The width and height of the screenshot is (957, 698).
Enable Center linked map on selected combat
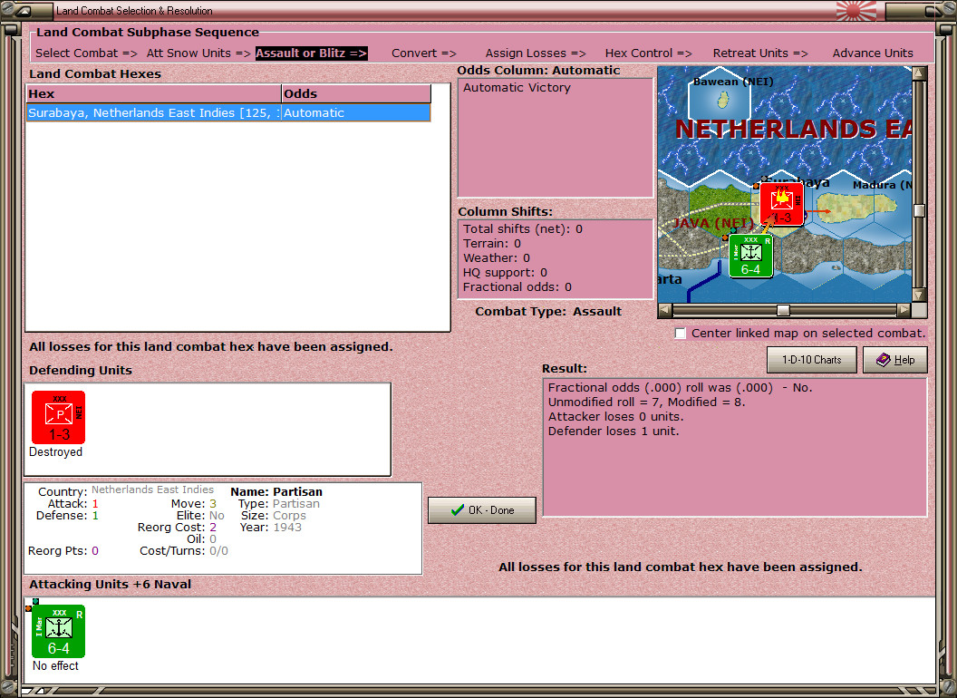pyautogui.click(x=681, y=333)
